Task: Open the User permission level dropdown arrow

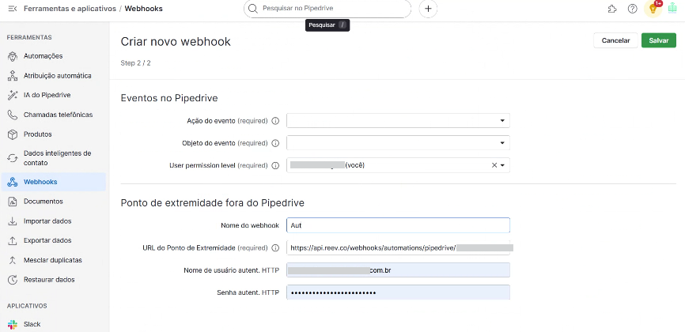Action: coord(503,166)
